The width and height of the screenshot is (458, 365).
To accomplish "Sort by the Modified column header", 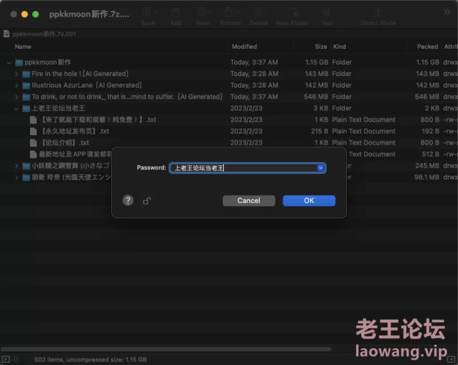I will 244,46.
